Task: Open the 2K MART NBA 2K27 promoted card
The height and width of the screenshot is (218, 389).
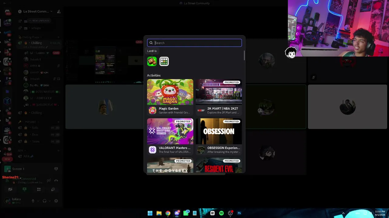Action: tap(219, 97)
